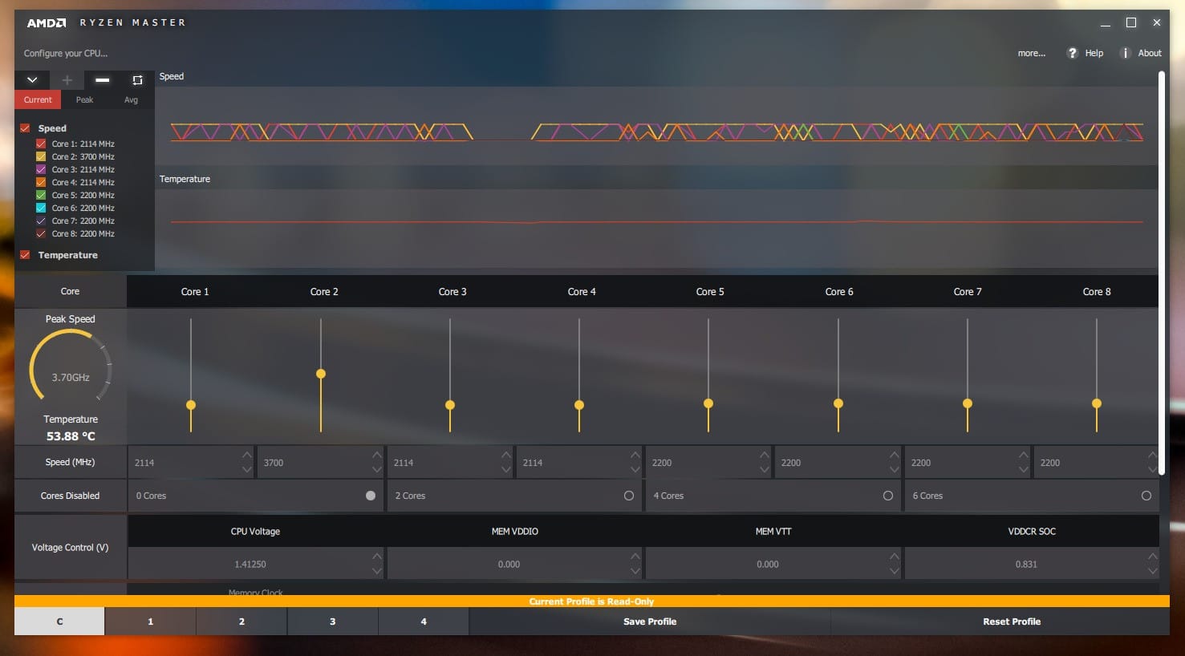
Task: Collapse the graph panel with the chevron
Action: click(x=32, y=80)
